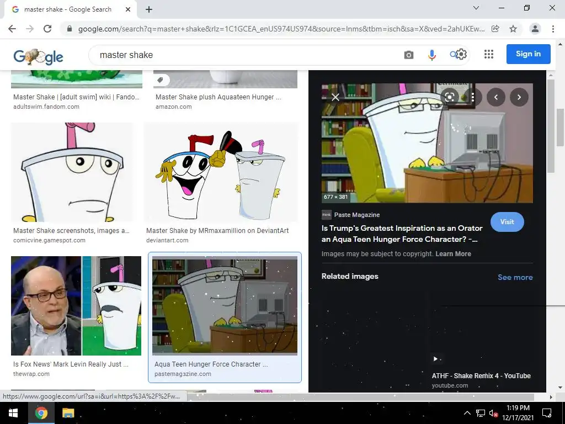Click the Google logo
This screenshot has width=565, height=424.
(x=38, y=57)
